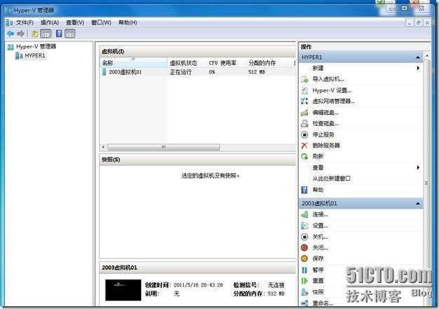
Task: Sort by 虚拟机状态 column header
Action: pos(187,63)
